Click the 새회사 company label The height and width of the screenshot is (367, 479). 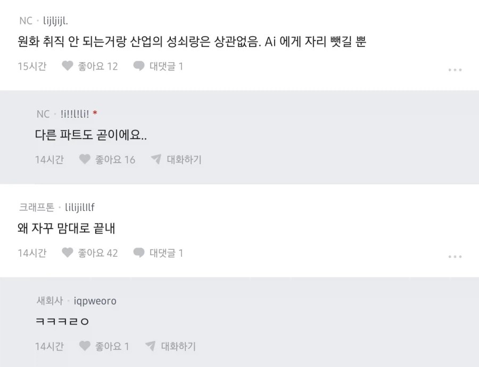coord(49,300)
